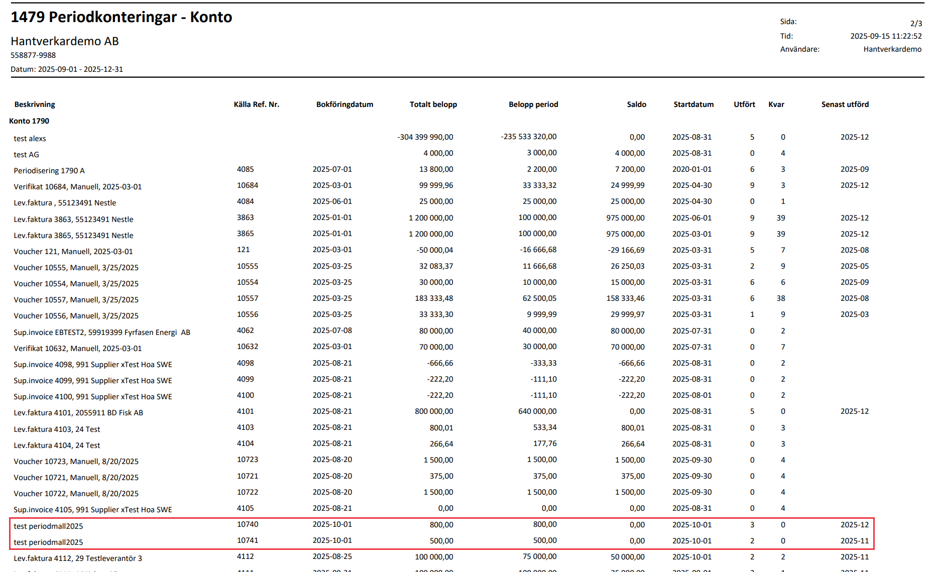The height and width of the screenshot is (572, 938).
Task: Click the Konto 1790 group heading
Action: coord(29,121)
